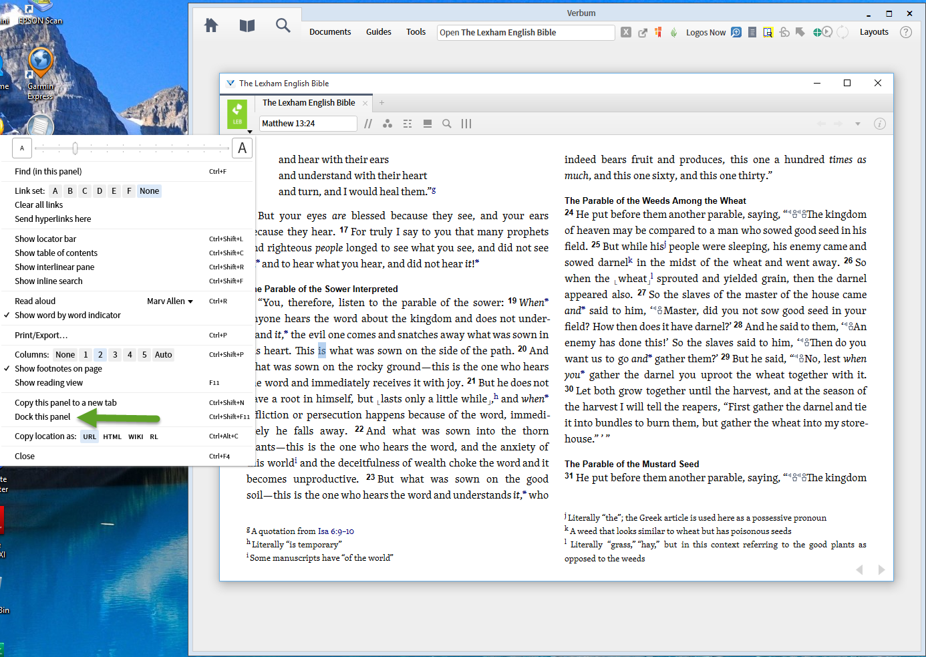Click the yellow book-search shortcut icon

(768, 32)
